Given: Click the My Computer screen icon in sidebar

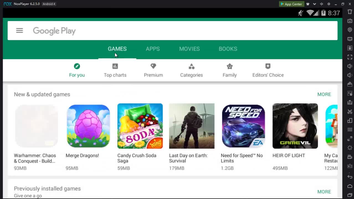Looking at the screenshot, I should (350, 39).
